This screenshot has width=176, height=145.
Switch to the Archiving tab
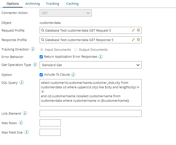pyautogui.click(x=33, y=4)
